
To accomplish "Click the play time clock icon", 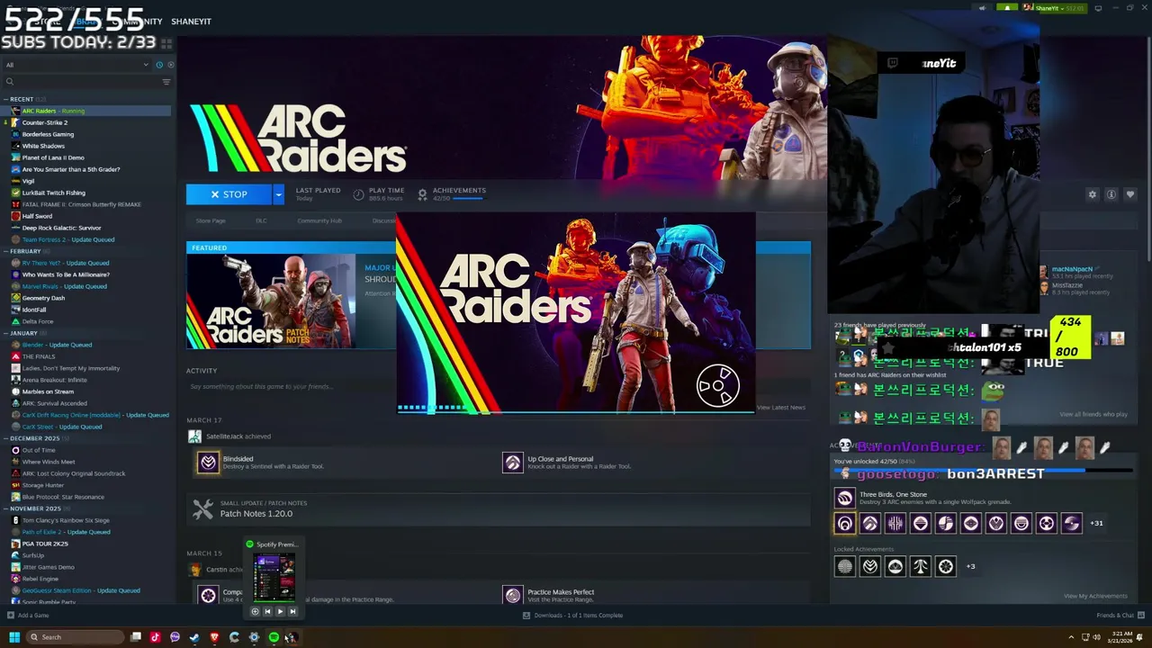I will (x=358, y=194).
